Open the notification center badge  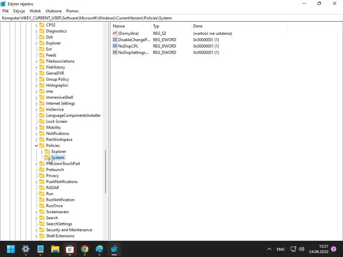coord(334,249)
